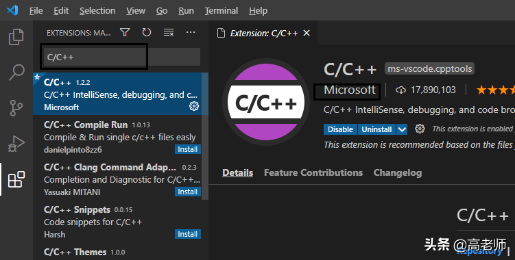Clear extensions search results icon
The image size is (515, 260).
point(169,32)
